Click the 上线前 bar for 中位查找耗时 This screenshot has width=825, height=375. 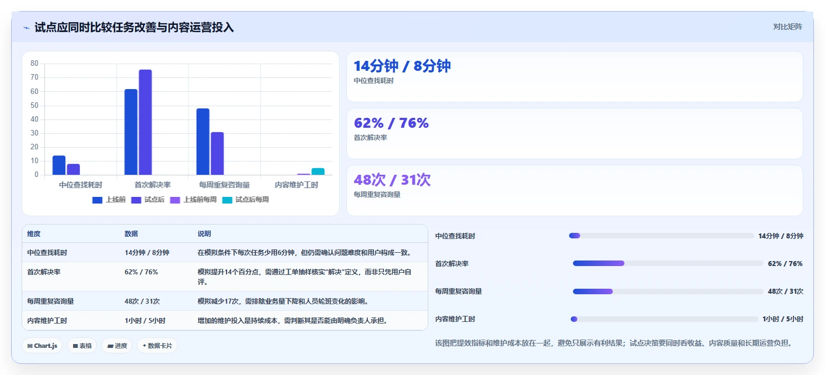tap(59, 165)
